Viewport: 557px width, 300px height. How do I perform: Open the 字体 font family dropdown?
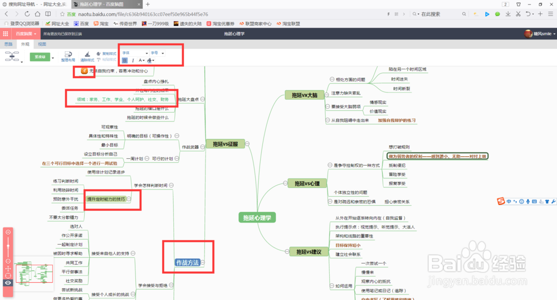point(135,53)
